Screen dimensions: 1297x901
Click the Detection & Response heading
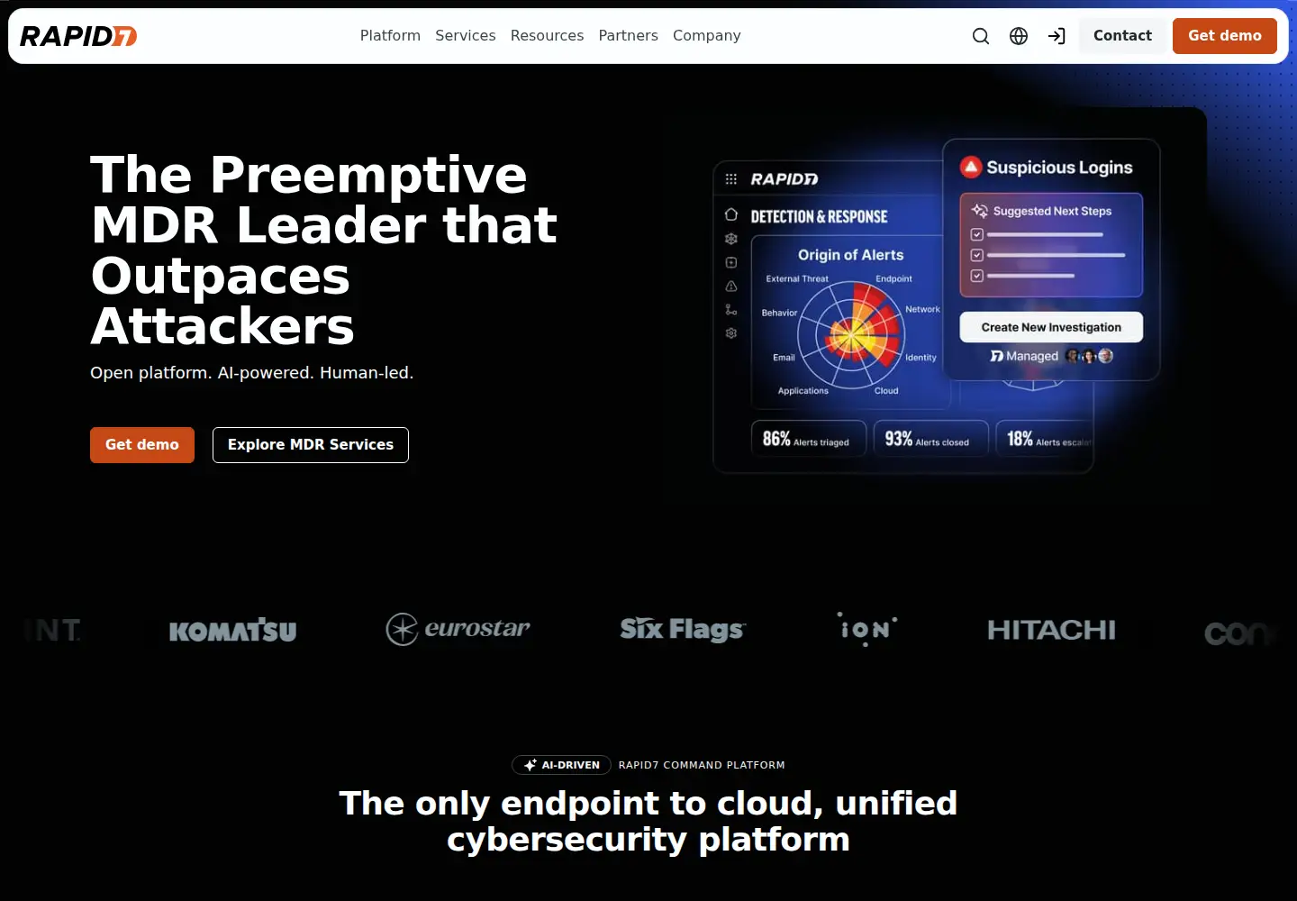click(x=819, y=217)
